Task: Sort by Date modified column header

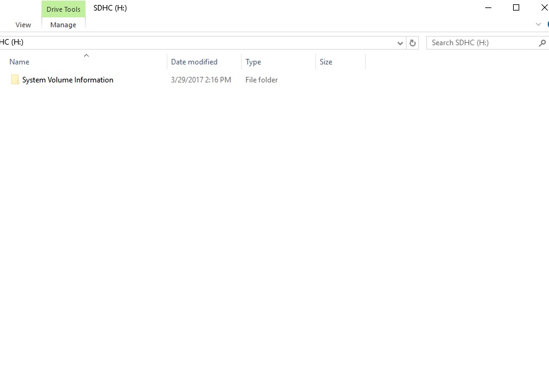Action: [204, 61]
